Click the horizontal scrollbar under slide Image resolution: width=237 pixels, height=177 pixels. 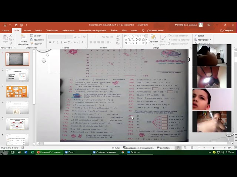(x=135, y=143)
